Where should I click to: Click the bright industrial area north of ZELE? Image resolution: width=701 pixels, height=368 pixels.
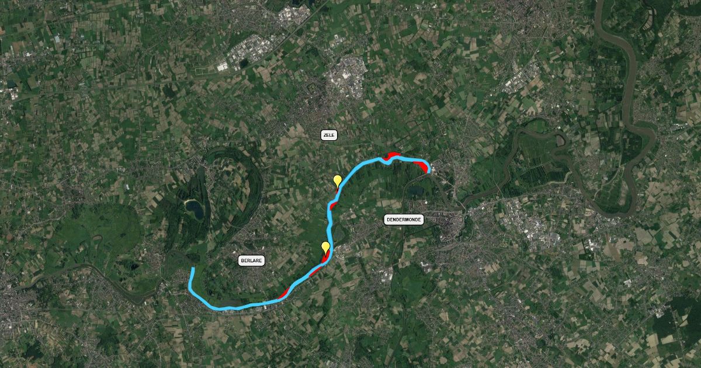tap(348, 80)
